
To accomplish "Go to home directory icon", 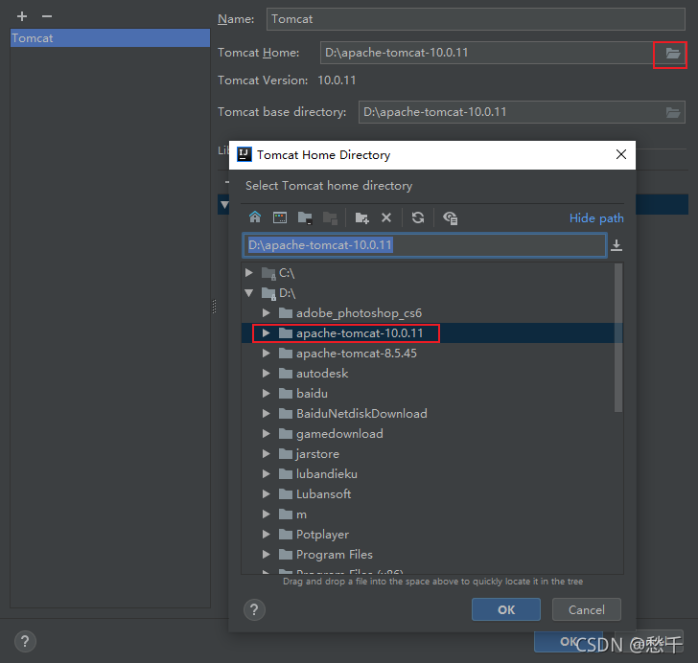I will (255, 217).
